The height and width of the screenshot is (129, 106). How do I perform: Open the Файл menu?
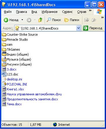point(8,12)
